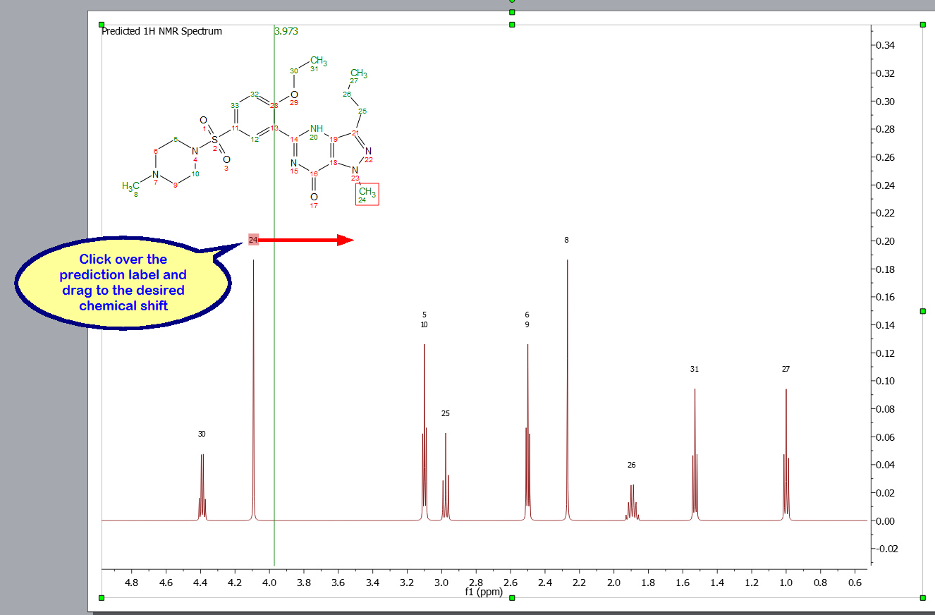Screen dimensions: 935x615
Task: Click prediction label 31 near 1.5 ppm
Action: pos(695,369)
